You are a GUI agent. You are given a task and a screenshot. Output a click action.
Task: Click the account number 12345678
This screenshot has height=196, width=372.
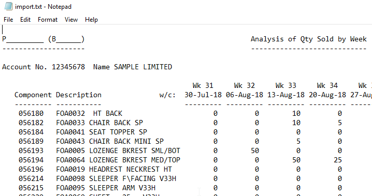pos(68,67)
